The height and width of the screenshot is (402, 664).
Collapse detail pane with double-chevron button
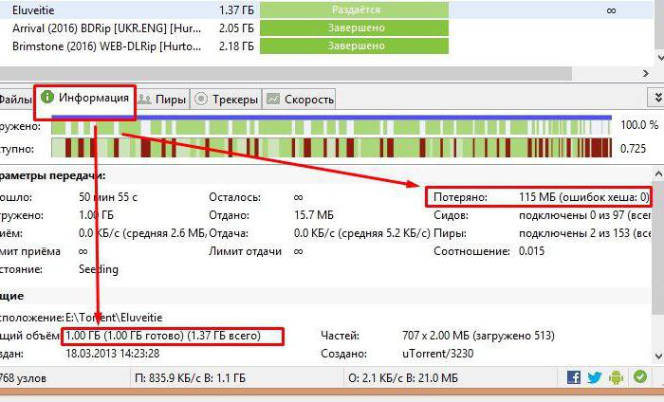point(657,98)
